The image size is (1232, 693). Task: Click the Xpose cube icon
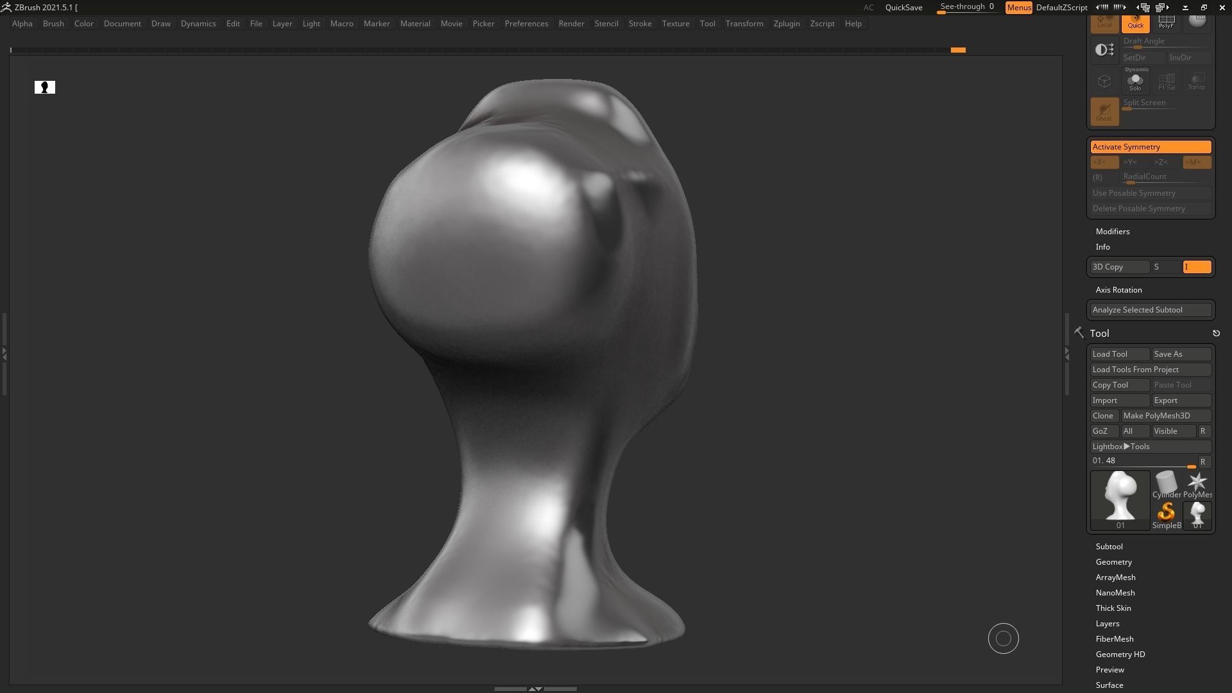point(1104,81)
